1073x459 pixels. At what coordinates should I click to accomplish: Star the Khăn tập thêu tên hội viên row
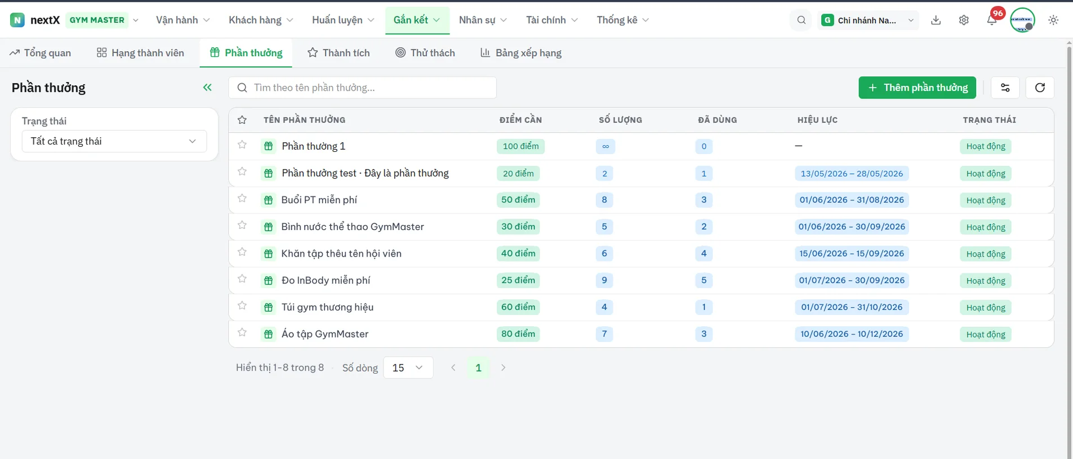click(242, 252)
